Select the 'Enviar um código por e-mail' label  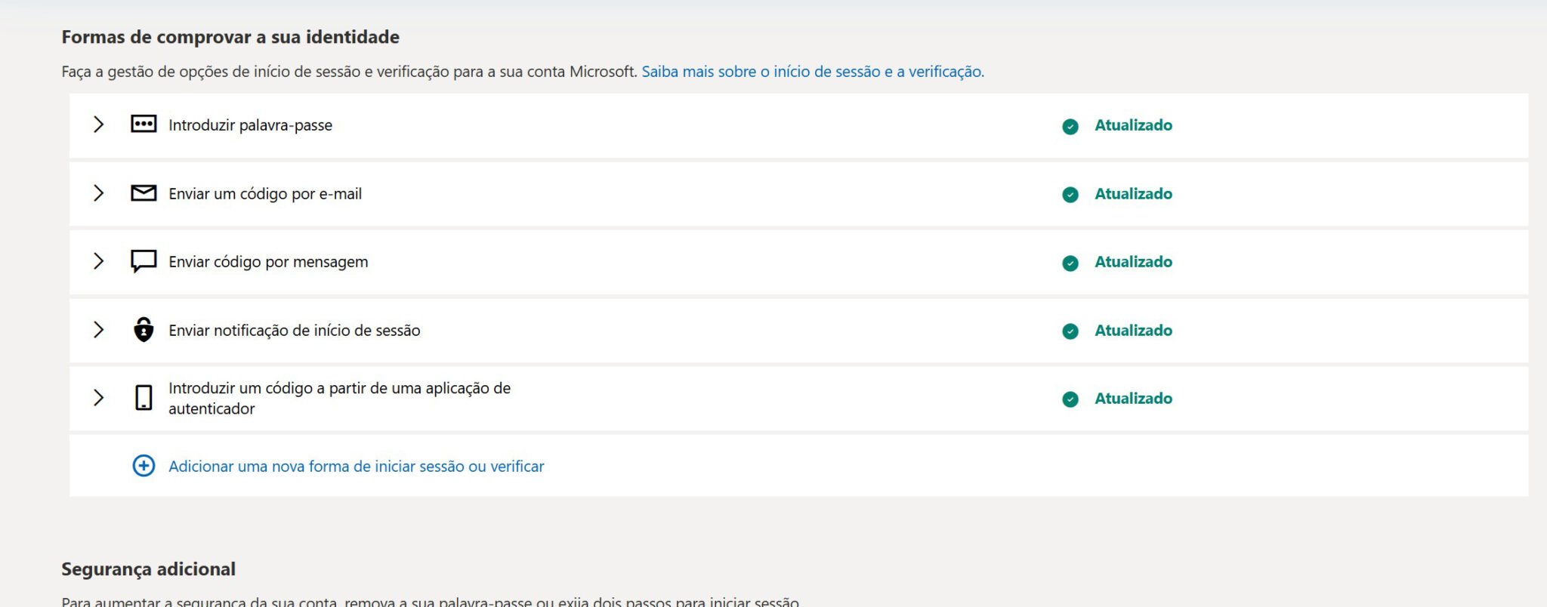click(x=265, y=194)
